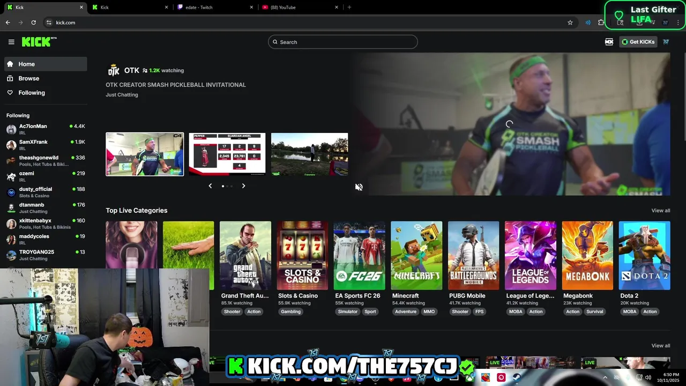This screenshot has height=386, width=686.
Task: Open the Dota 2 category card
Action: pyautogui.click(x=645, y=256)
